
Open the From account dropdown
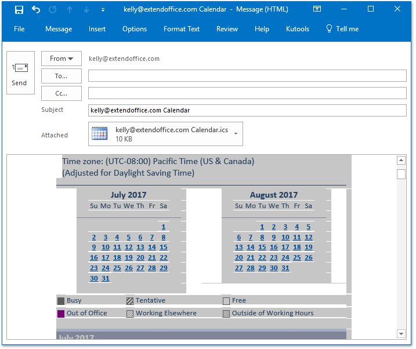(x=62, y=59)
